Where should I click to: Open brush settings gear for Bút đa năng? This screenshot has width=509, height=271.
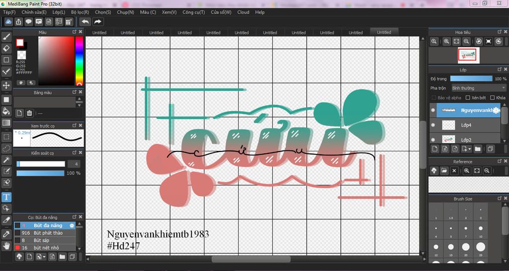coord(72,225)
